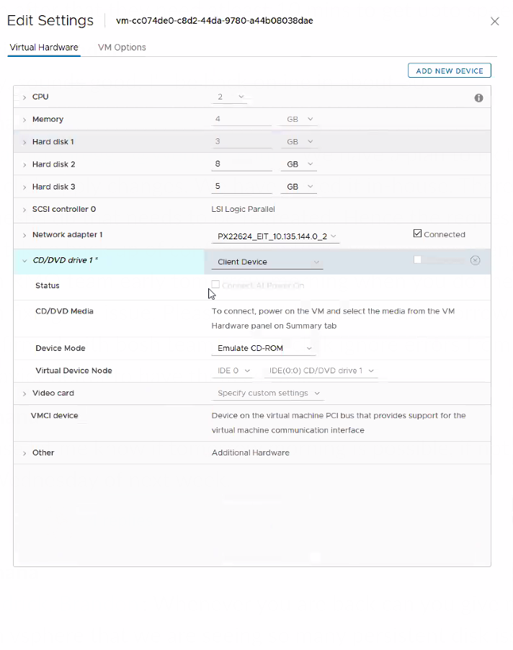Collapse the CD/DVD drive 1 section
This screenshot has width=513, height=650.
tap(24, 261)
